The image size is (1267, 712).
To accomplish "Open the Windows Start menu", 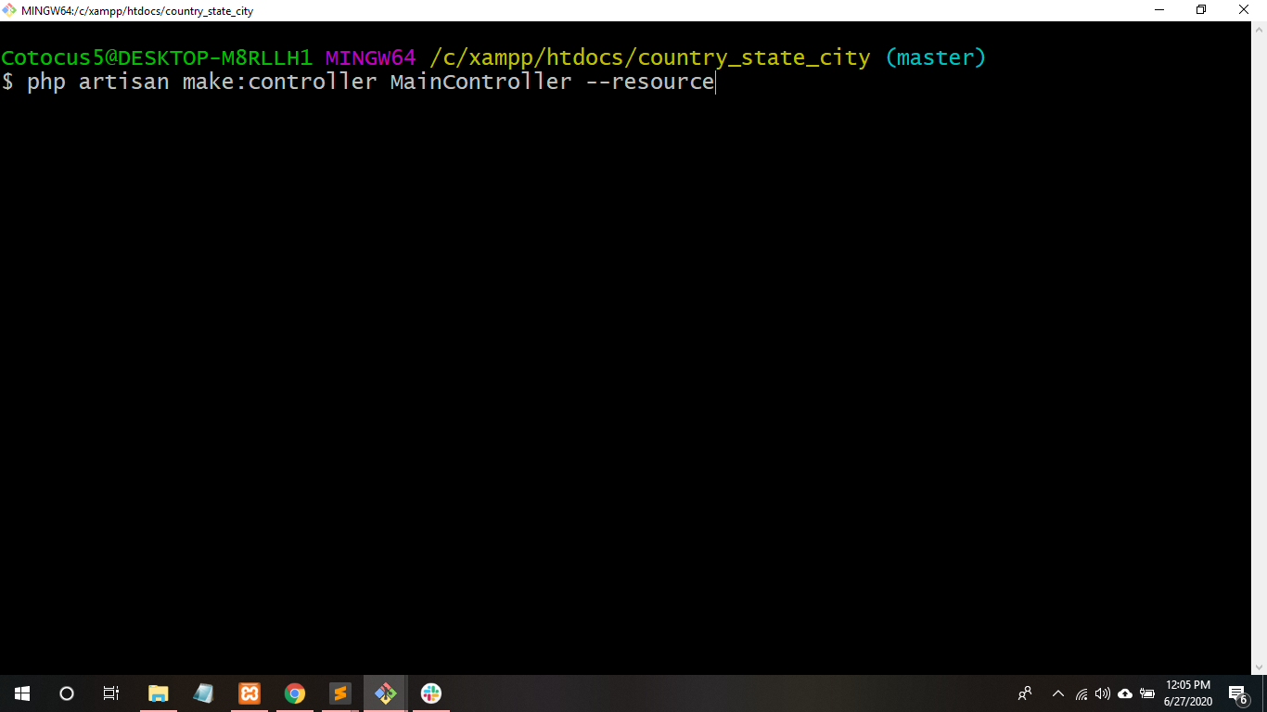I will 22,693.
